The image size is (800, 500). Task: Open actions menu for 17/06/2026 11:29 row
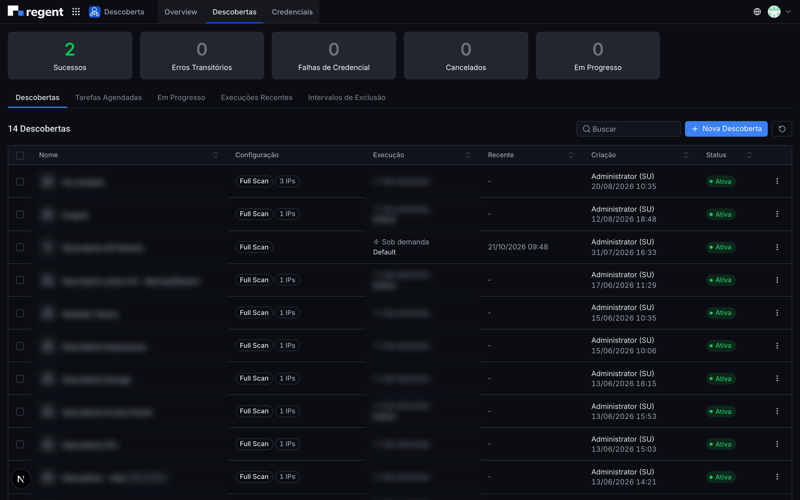[x=777, y=280]
